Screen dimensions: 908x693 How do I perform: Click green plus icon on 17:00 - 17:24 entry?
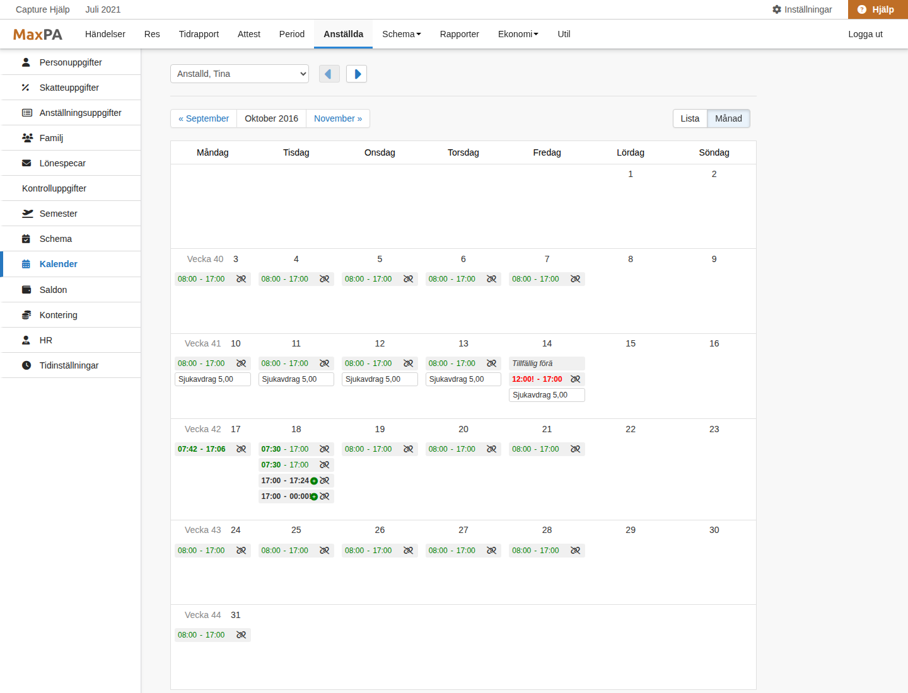[x=314, y=481]
